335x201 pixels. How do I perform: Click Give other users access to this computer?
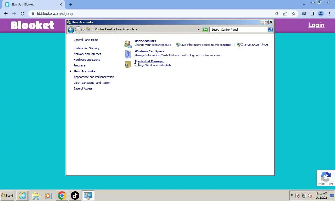pos(206,45)
